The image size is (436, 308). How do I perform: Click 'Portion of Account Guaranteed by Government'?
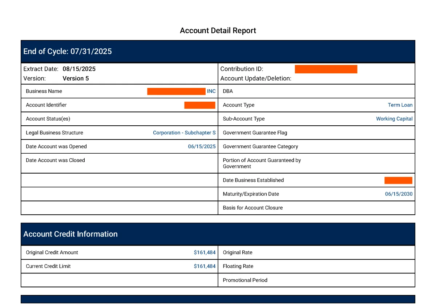point(262,163)
